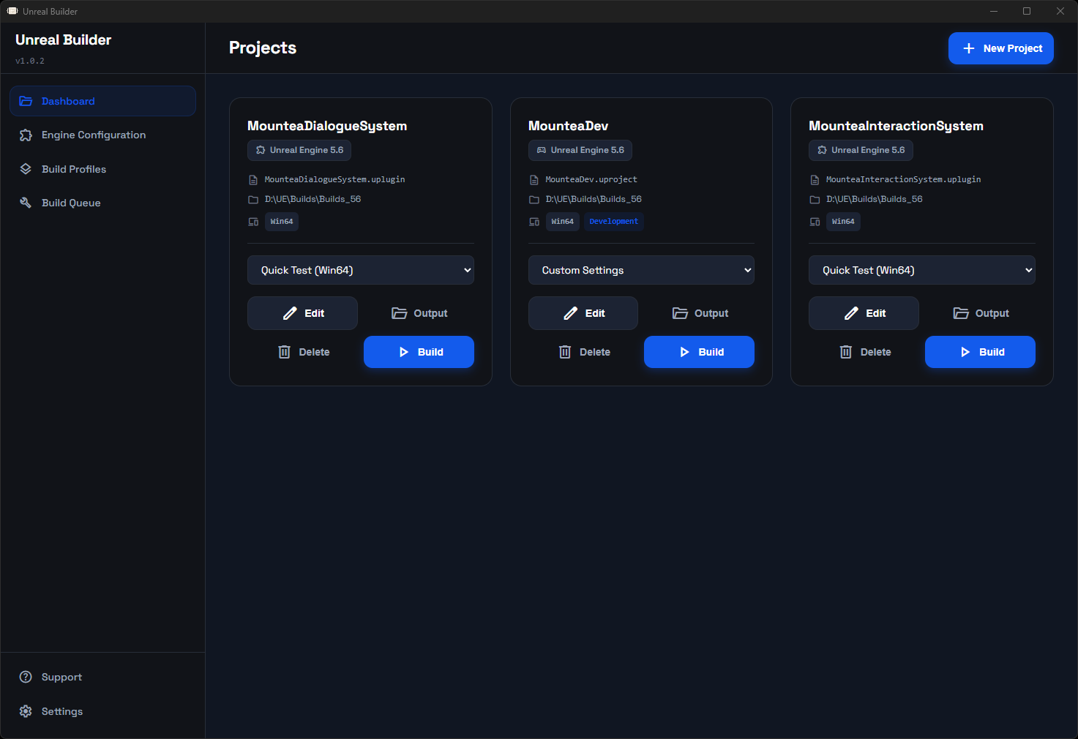Viewport: 1078px width, 739px height.
Task: Click Unreal Engine 5.6 badge on MounteaDialogueSystem
Action: (x=299, y=150)
